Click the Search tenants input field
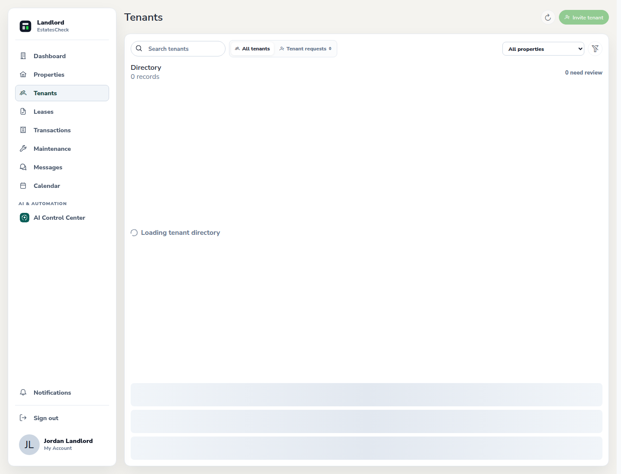This screenshot has height=474, width=621. (x=178, y=49)
